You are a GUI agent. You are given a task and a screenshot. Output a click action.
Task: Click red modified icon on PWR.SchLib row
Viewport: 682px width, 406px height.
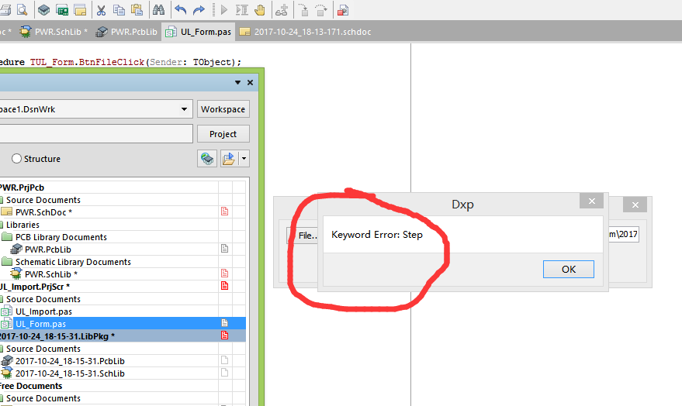[x=224, y=274]
